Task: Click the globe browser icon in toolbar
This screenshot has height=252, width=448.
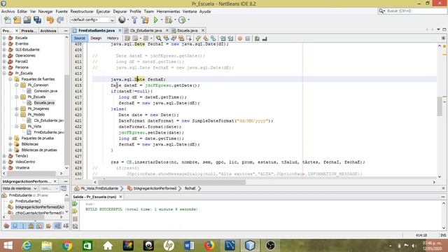Action: [x=122, y=20]
